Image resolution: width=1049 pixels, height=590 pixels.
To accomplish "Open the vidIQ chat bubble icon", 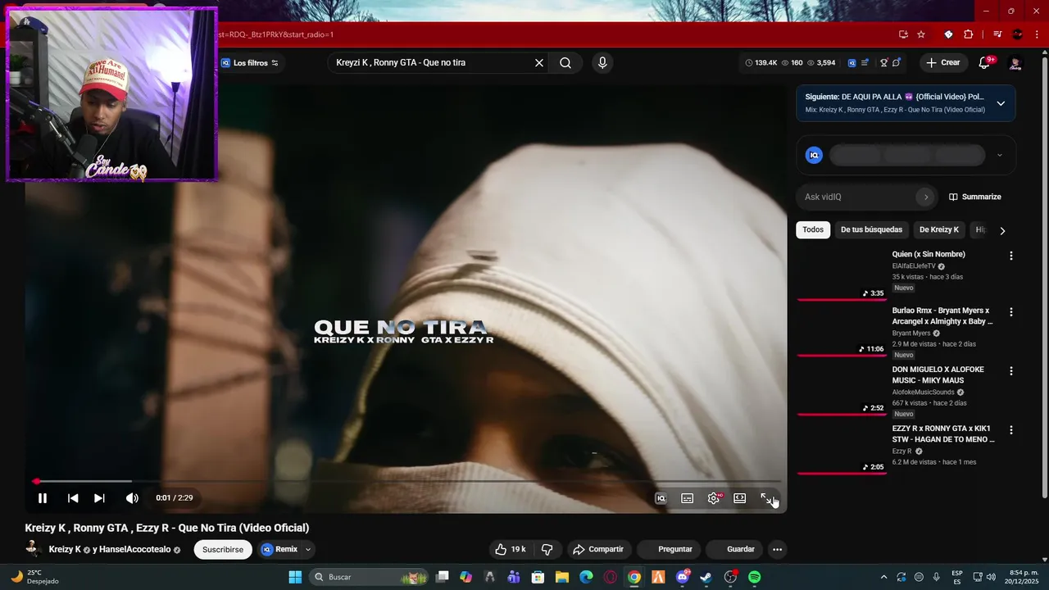I will [897, 63].
